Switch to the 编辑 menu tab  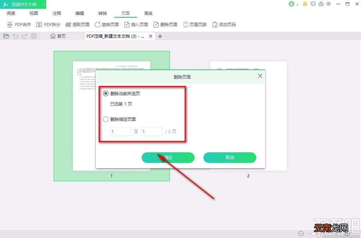pos(80,13)
